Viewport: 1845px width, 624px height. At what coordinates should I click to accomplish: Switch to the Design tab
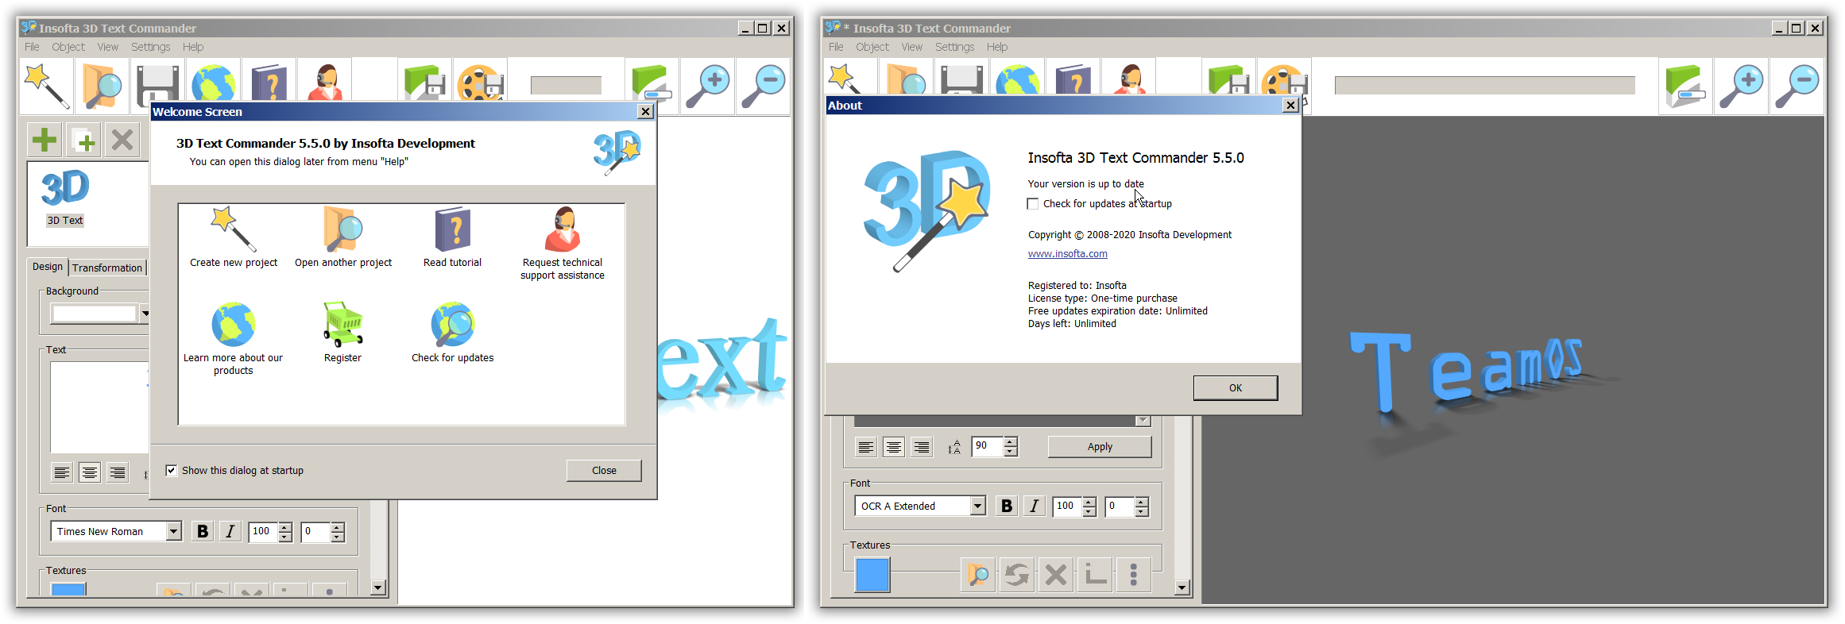tap(48, 267)
